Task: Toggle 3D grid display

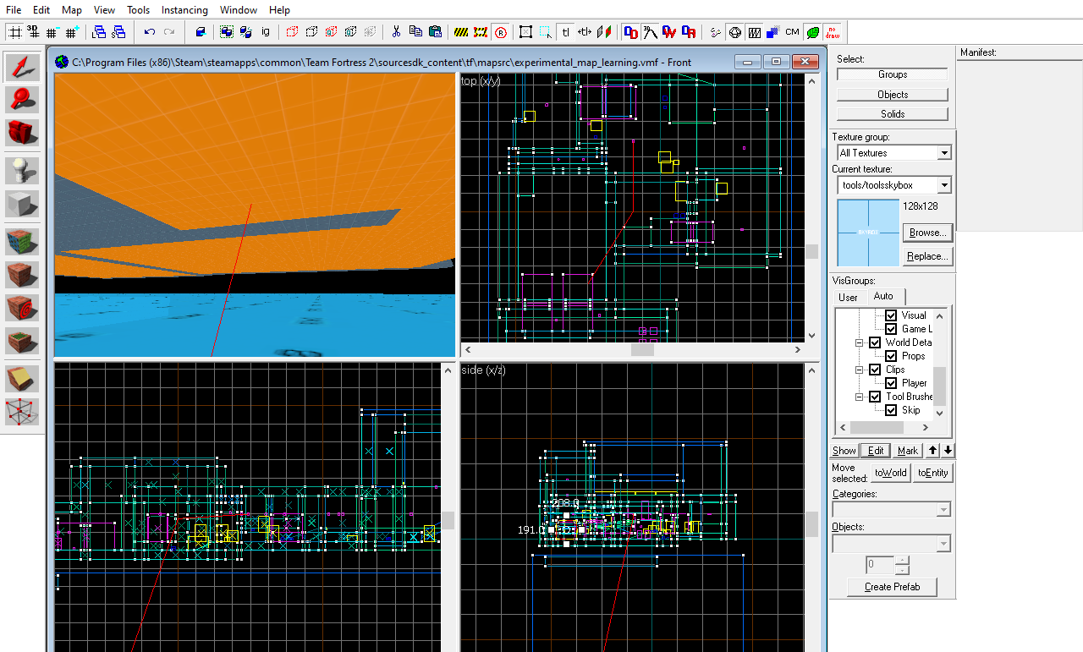Action: pos(33,32)
